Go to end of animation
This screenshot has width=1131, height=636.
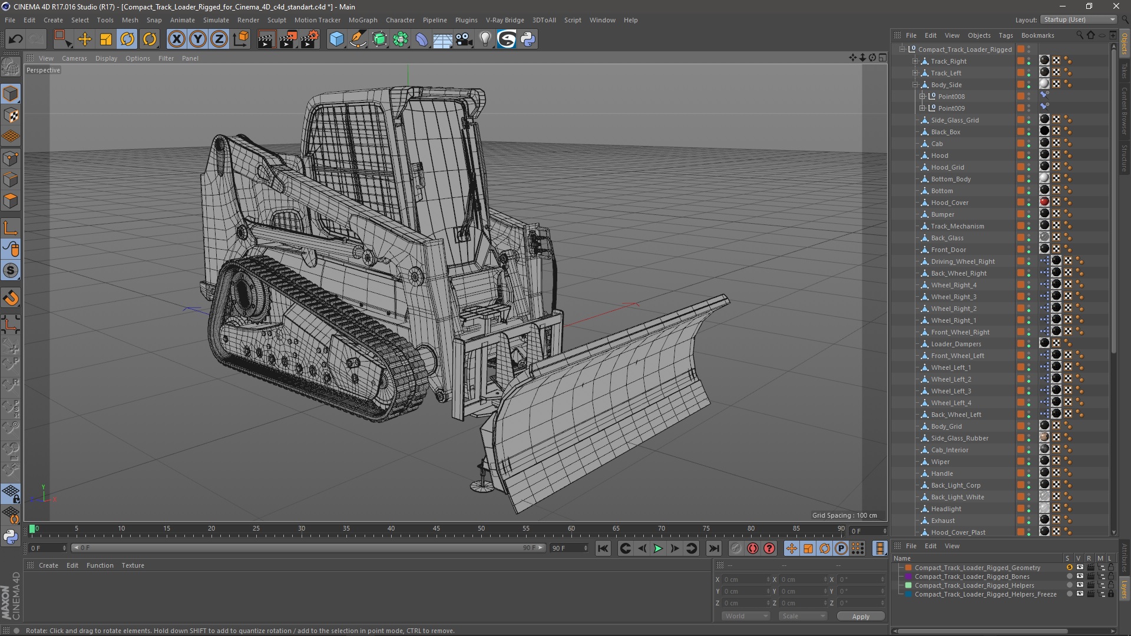tap(713, 548)
